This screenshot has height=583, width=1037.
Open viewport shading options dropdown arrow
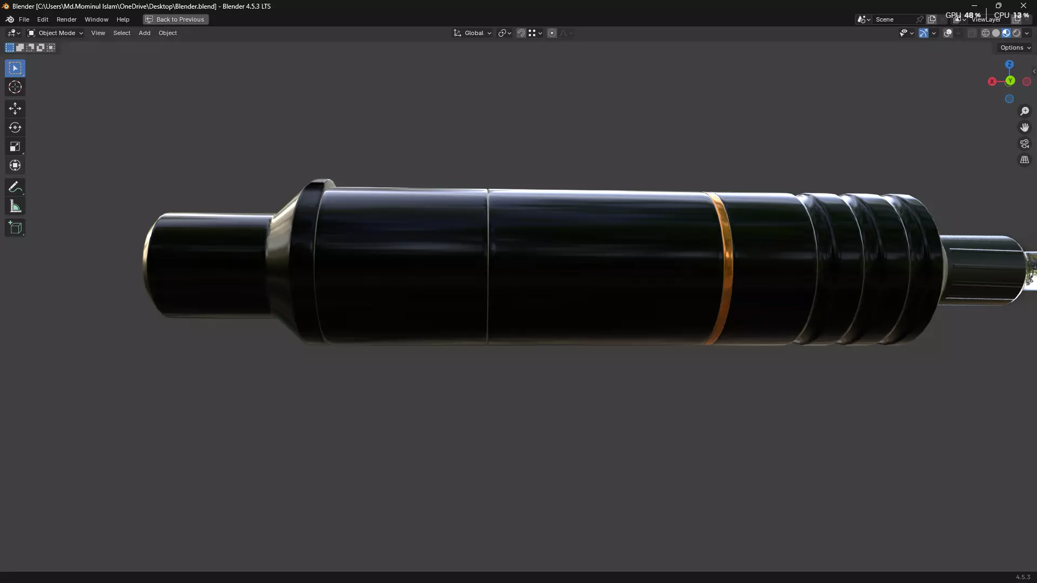pos(1027,33)
